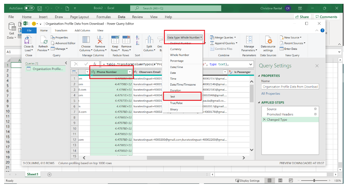Click the Excel search box
The width and height of the screenshot is (347, 189).
click(x=176, y=8)
